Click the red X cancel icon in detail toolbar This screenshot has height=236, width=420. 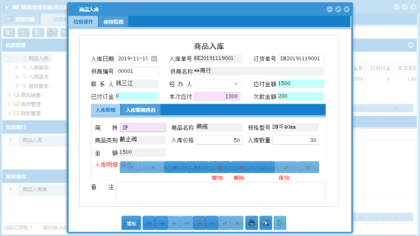pyautogui.click(x=308, y=167)
